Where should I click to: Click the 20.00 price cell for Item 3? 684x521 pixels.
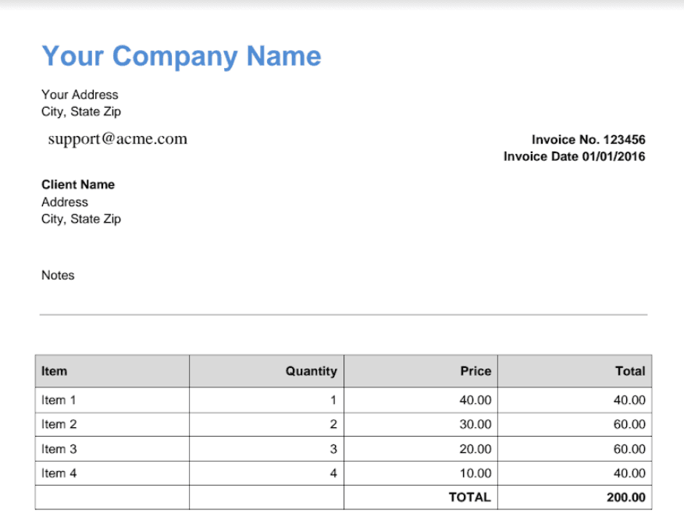coord(476,449)
